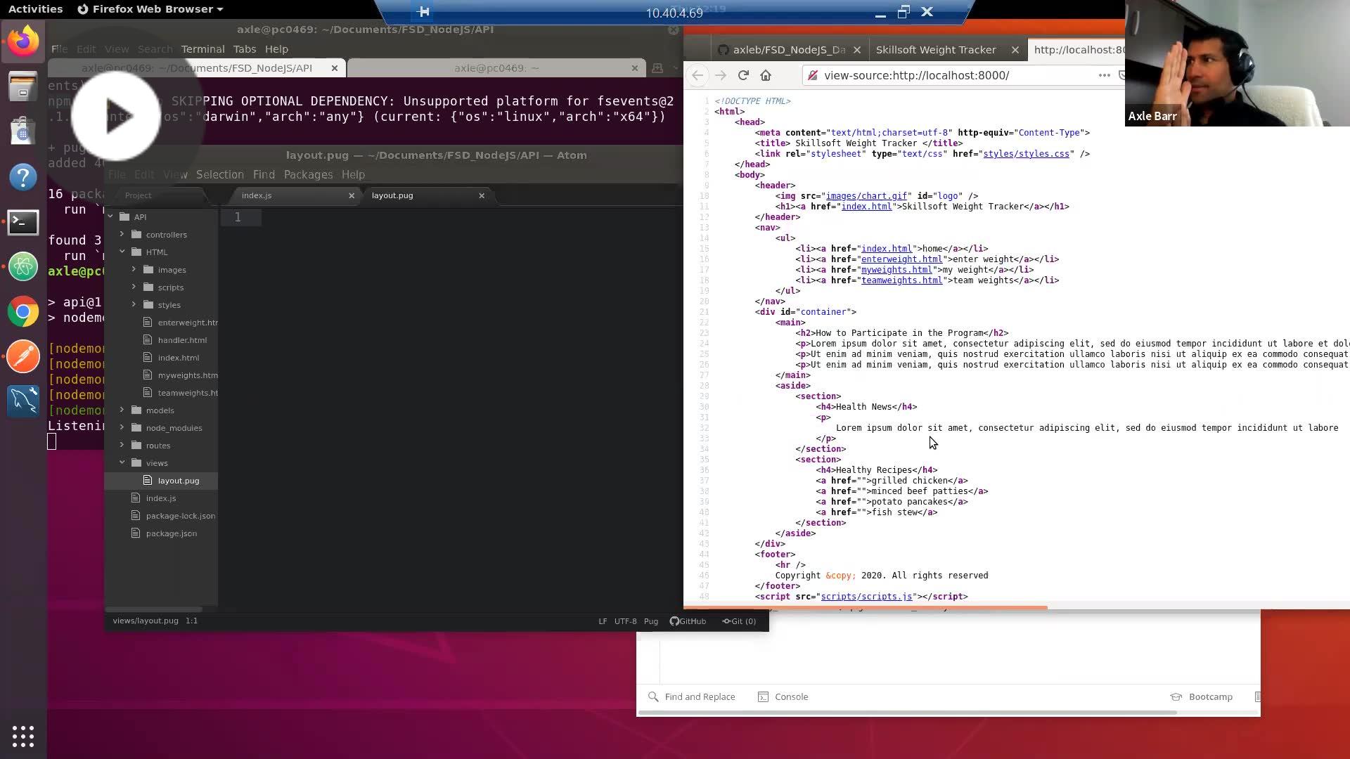Image resolution: width=1350 pixels, height=759 pixels.
Task: Open Atom Find menu
Action: pos(264,174)
